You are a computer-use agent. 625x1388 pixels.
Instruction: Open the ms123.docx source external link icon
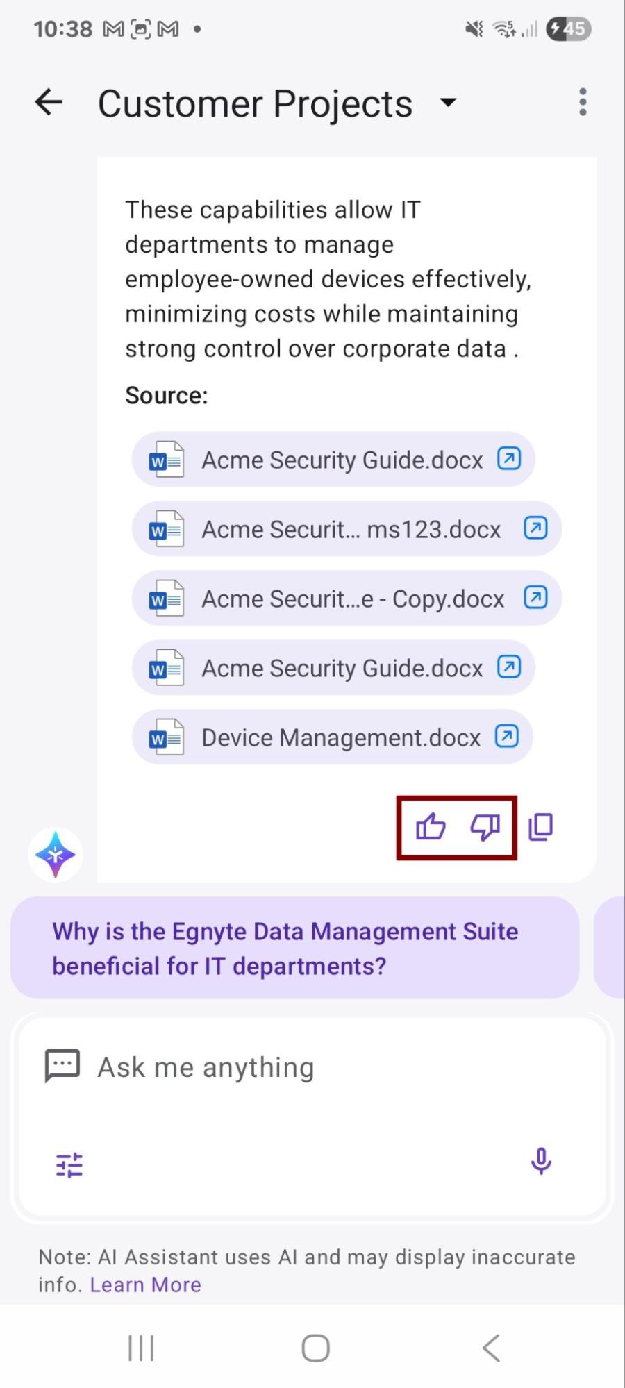tap(535, 528)
